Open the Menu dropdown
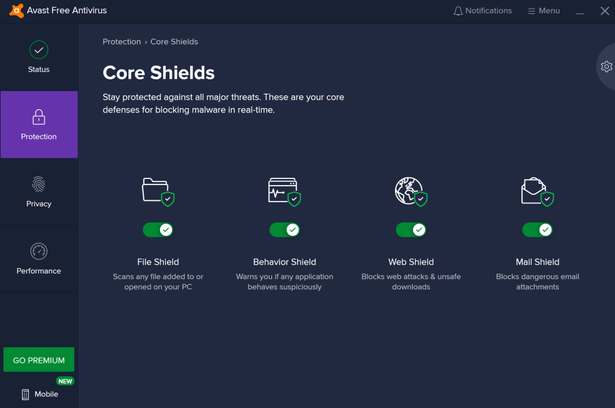 click(x=543, y=11)
